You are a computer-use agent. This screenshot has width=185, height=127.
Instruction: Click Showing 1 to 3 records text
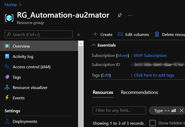pos(119,123)
